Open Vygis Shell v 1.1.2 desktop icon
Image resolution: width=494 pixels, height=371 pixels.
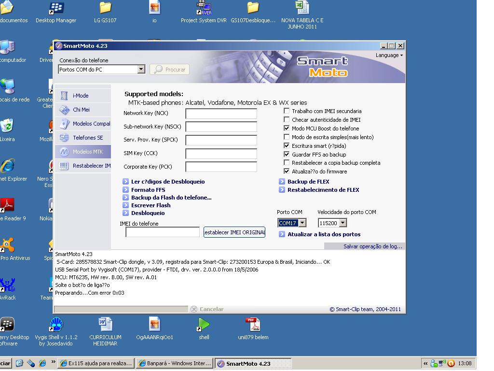pyautogui.click(x=56, y=331)
